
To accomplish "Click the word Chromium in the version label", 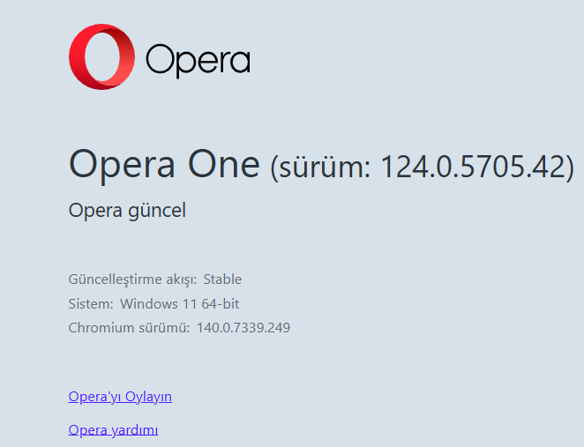I will coord(99,328).
